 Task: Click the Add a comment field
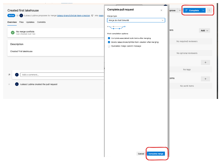[62, 75]
